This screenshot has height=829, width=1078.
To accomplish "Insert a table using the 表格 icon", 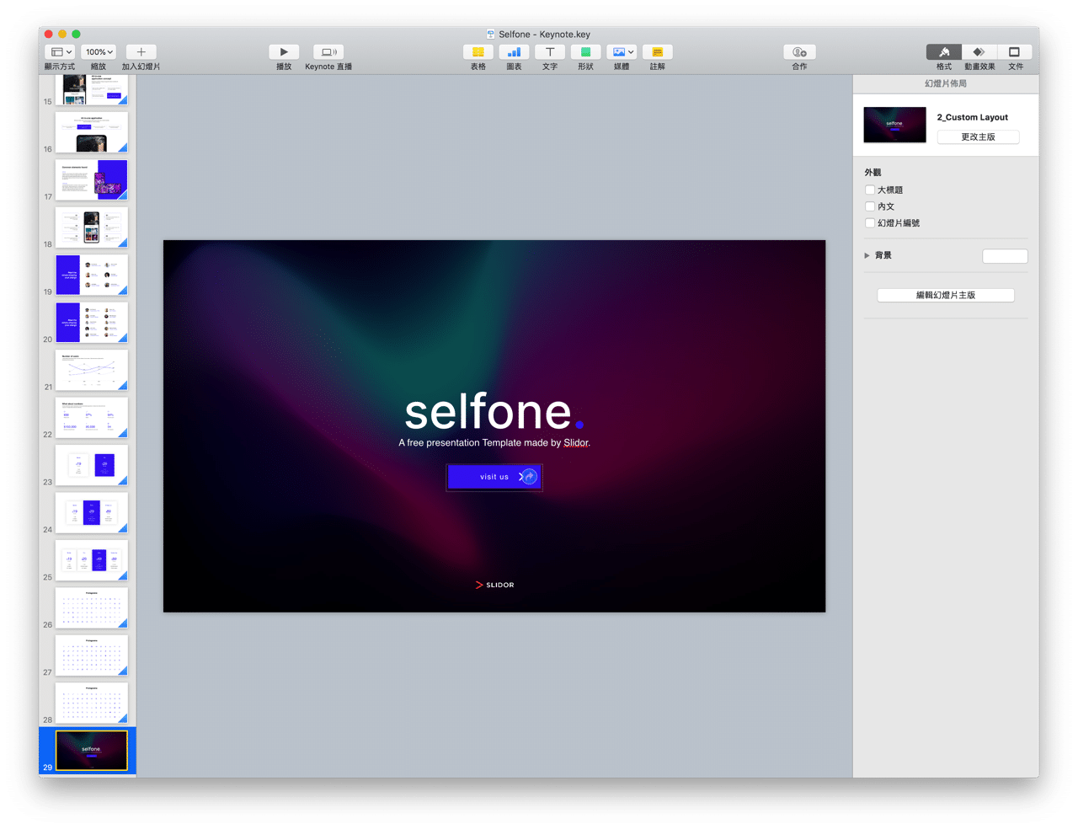I will coord(478,52).
